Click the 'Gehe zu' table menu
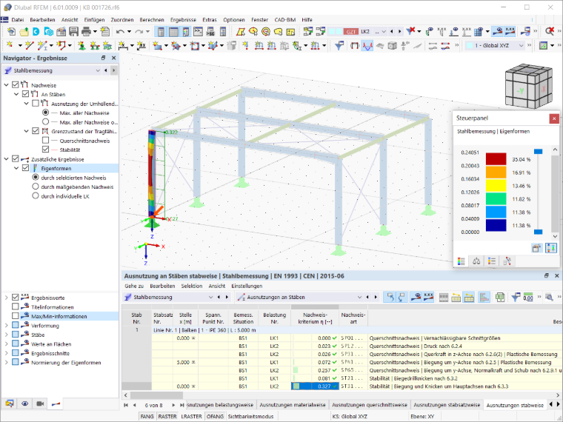The image size is (563, 422). coord(134,286)
